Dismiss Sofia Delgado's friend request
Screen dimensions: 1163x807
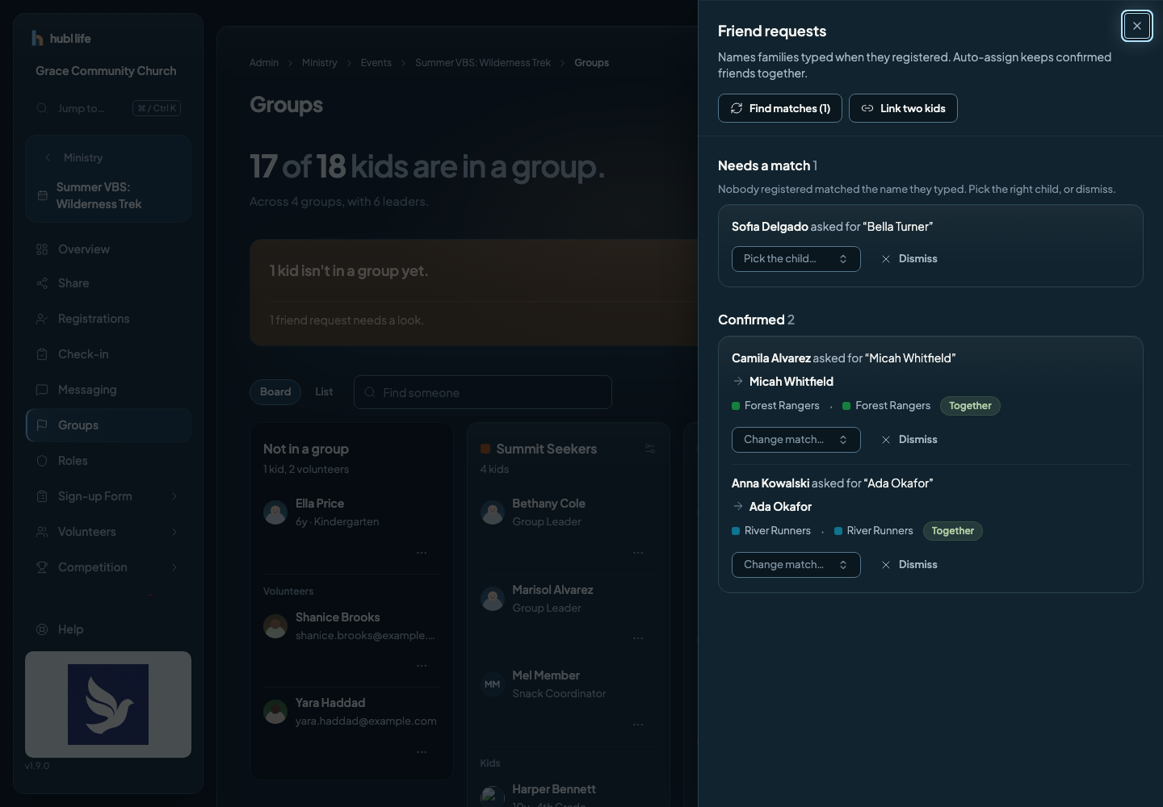909,259
